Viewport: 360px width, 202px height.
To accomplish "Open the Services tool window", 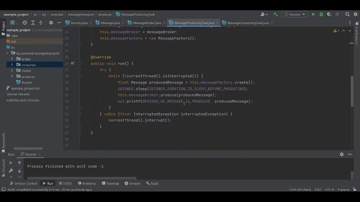I will coord(133,183).
